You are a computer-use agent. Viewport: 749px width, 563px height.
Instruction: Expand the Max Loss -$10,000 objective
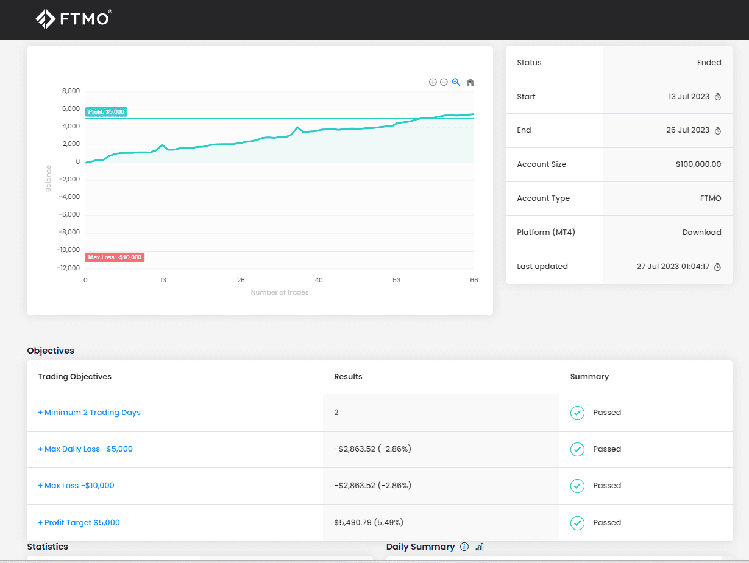tap(76, 486)
